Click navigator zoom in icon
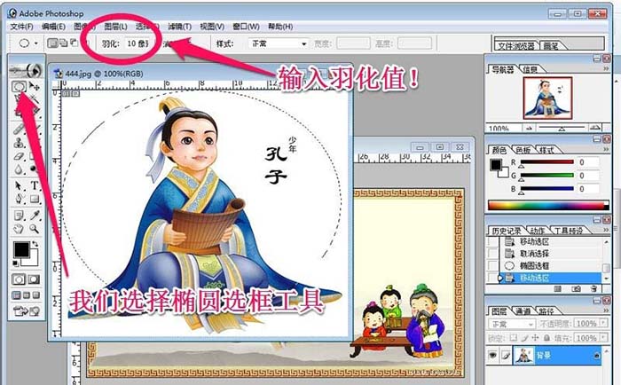Viewport: 621px width, 385px height. point(595,128)
